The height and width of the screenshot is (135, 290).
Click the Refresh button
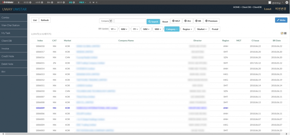point(45,20)
